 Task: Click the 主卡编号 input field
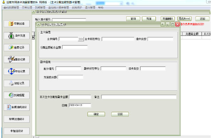(68, 39)
